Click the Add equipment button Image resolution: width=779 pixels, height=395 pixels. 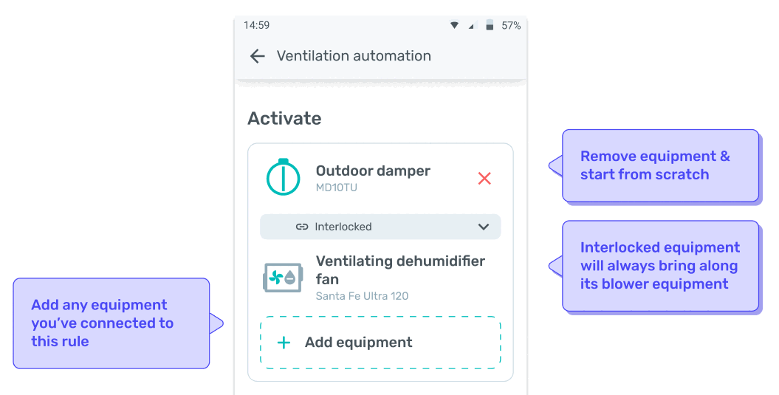point(380,343)
